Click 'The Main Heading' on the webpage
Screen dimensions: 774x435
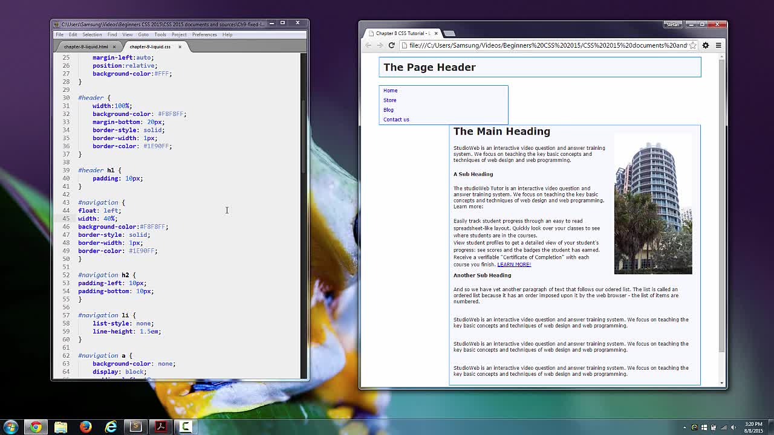pos(502,131)
